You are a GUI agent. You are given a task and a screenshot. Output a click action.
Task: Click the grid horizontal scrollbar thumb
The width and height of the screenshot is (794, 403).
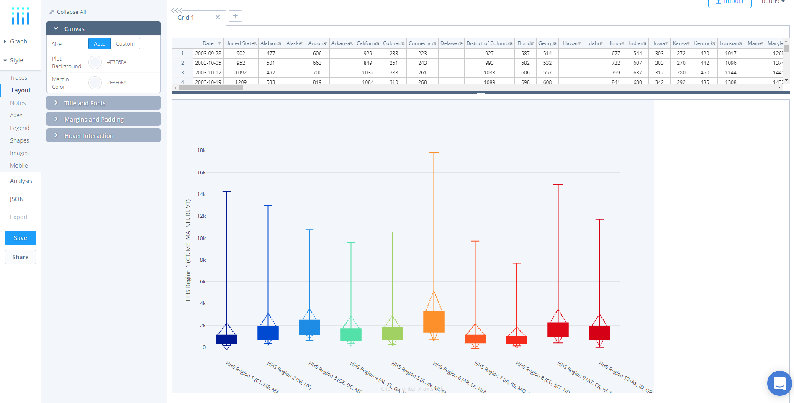211,88
